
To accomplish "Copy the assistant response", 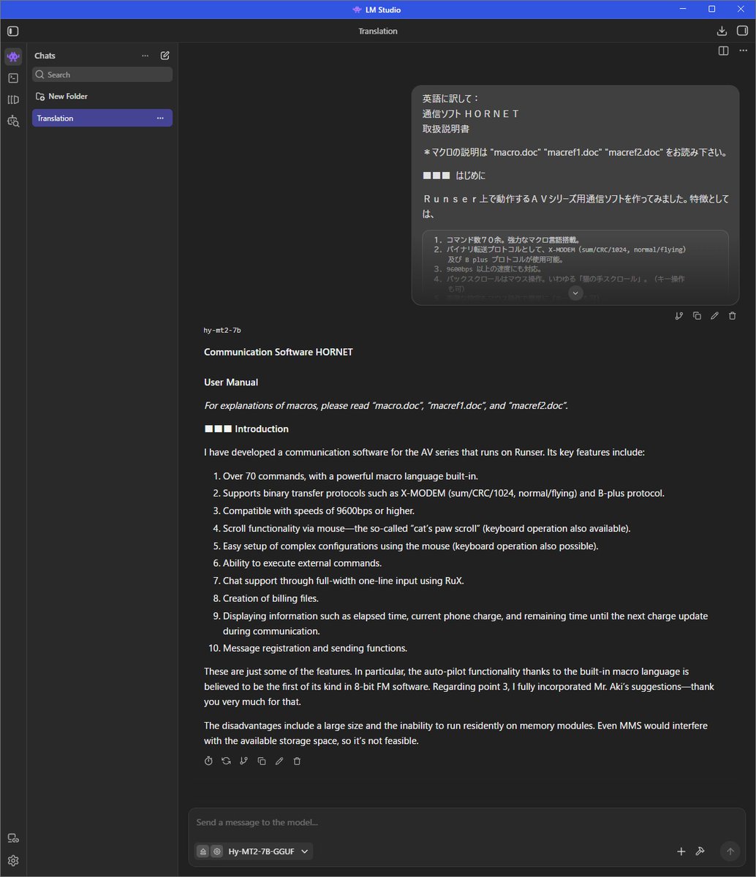I will coord(262,761).
